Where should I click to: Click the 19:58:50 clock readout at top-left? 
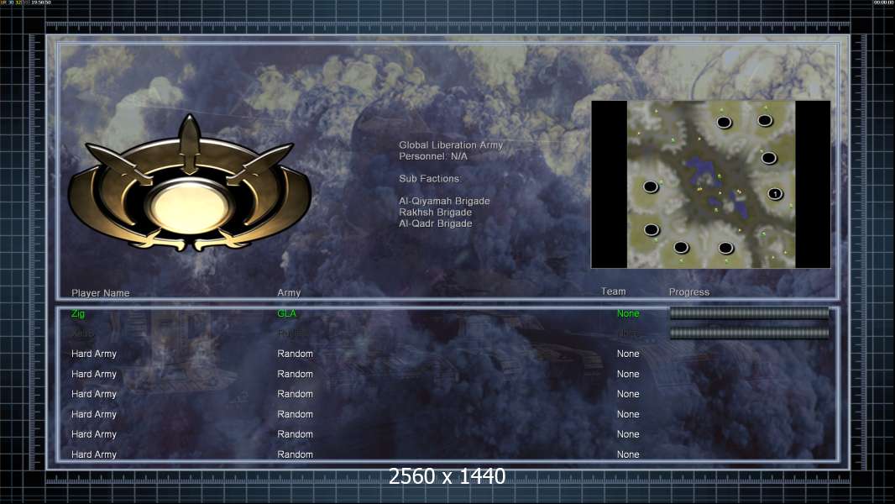click(x=41, y=3)
